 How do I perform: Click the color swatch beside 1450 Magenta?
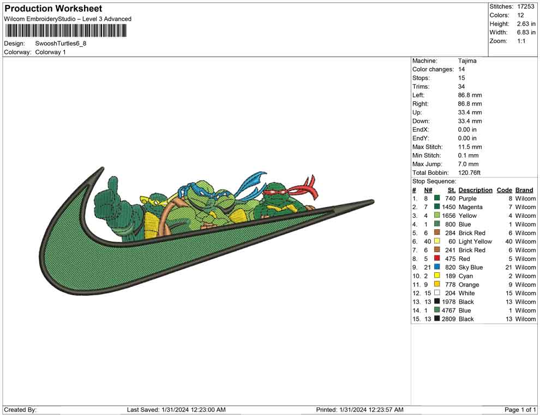(x=437, y=206)
